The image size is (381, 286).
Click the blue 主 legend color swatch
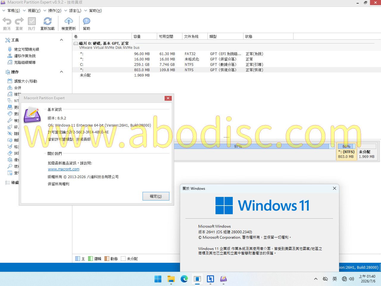(78, 259)
